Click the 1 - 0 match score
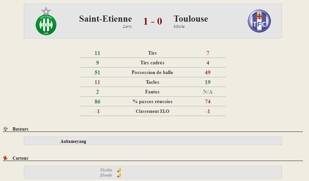 [x=153, y=21]
